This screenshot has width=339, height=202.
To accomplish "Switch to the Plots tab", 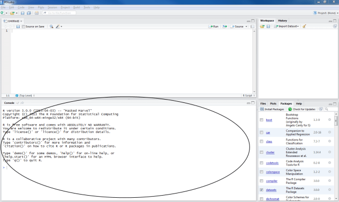I will pos(273,103).
